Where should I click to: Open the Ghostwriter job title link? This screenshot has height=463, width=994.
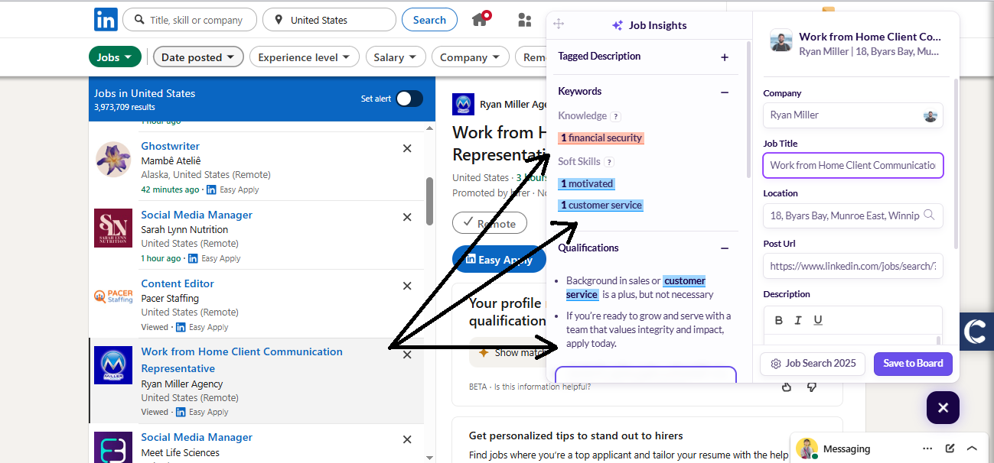[x=170, y=146]
